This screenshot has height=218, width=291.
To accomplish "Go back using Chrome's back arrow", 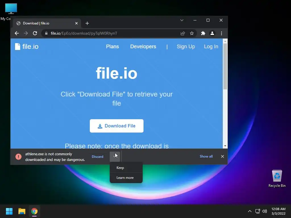I will 17,33.
